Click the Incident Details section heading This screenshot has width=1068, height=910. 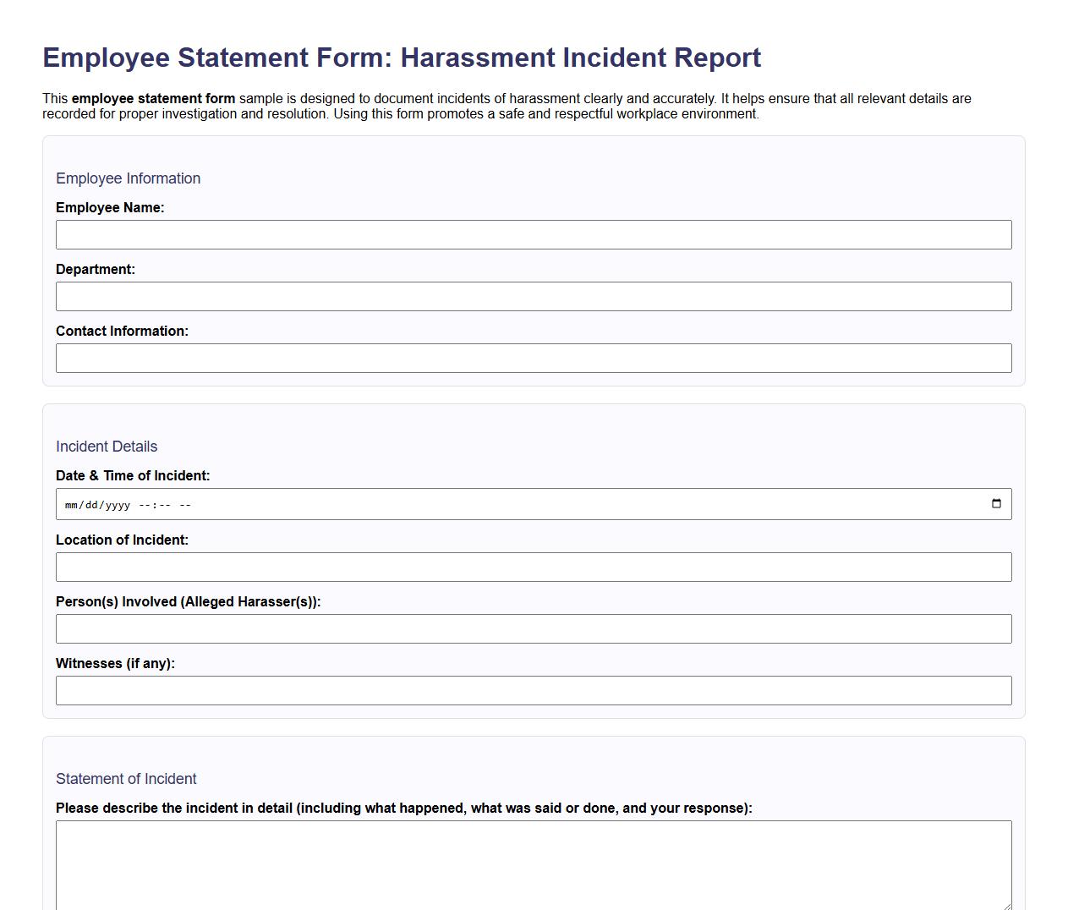click(107, 447)
